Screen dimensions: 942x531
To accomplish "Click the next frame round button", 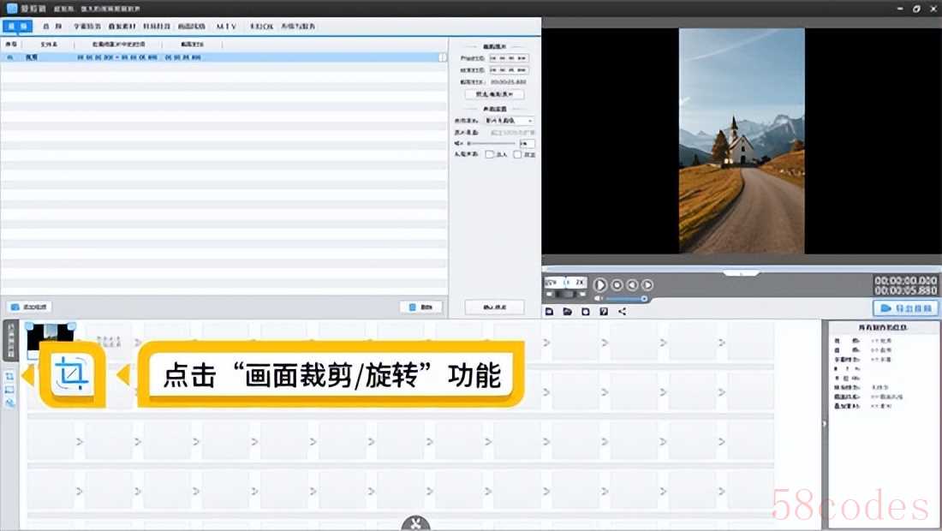I will click(647, 284).
